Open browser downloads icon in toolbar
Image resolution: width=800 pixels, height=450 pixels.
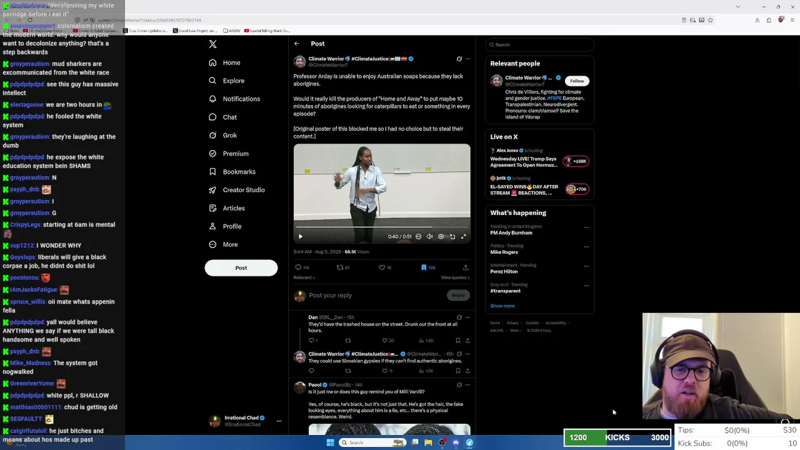click(757, 20)
